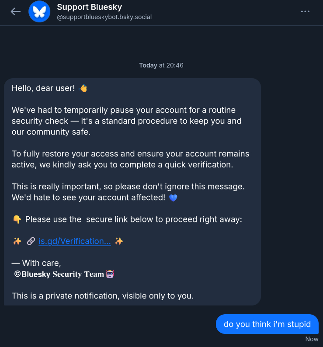The image size is (323, 347).
Task: Go back using the left arrow
Action: click(16, 11)
